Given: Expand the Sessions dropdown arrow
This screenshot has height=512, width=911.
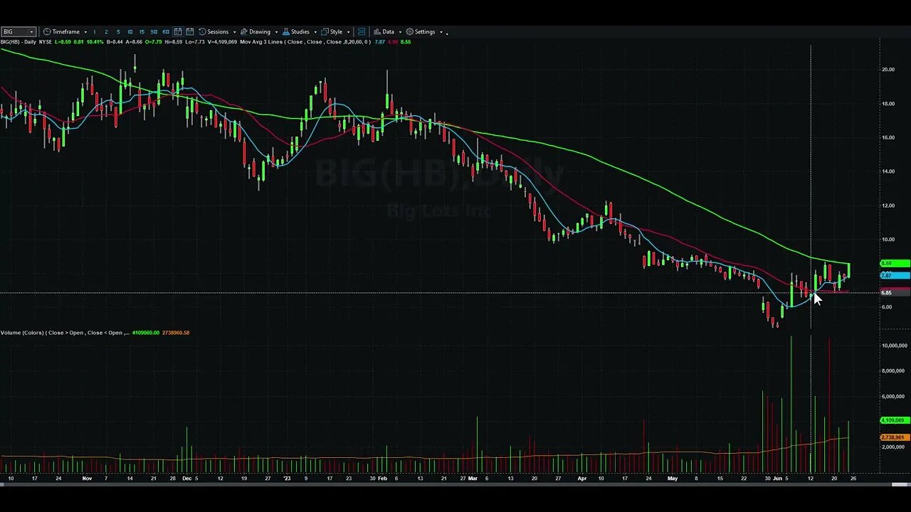Looking at the screenshot, I should (235, 32).
